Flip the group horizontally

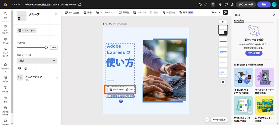pos(19,68)
